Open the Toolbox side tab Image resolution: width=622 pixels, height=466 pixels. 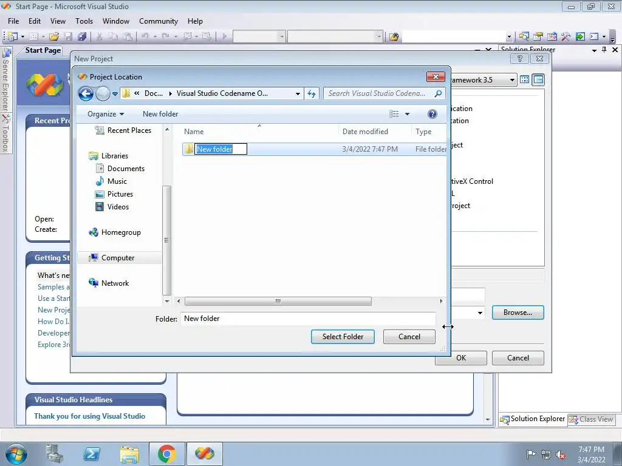tap(6, 133)
